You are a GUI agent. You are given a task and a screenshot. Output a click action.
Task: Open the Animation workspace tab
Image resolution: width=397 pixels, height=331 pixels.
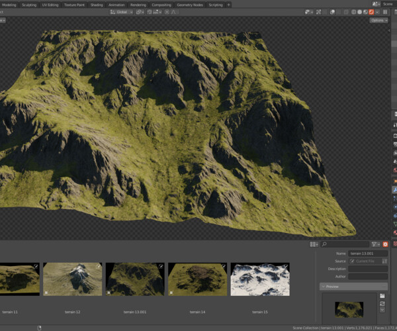pyautogui.click(x=116, y=5)
